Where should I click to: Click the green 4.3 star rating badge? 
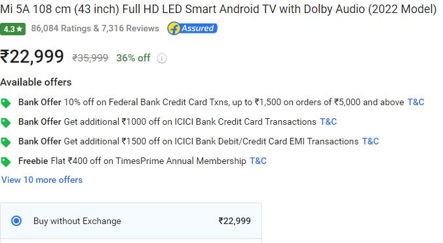point(12,29)
